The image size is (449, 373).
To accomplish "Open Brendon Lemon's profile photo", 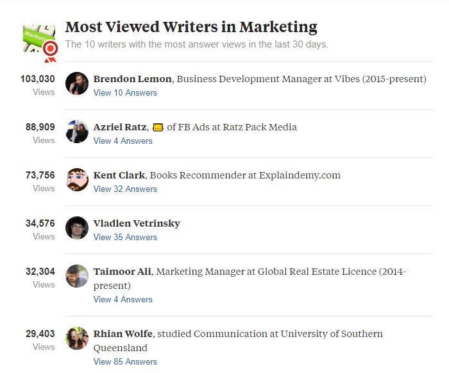I will click(x=77, y=83).
